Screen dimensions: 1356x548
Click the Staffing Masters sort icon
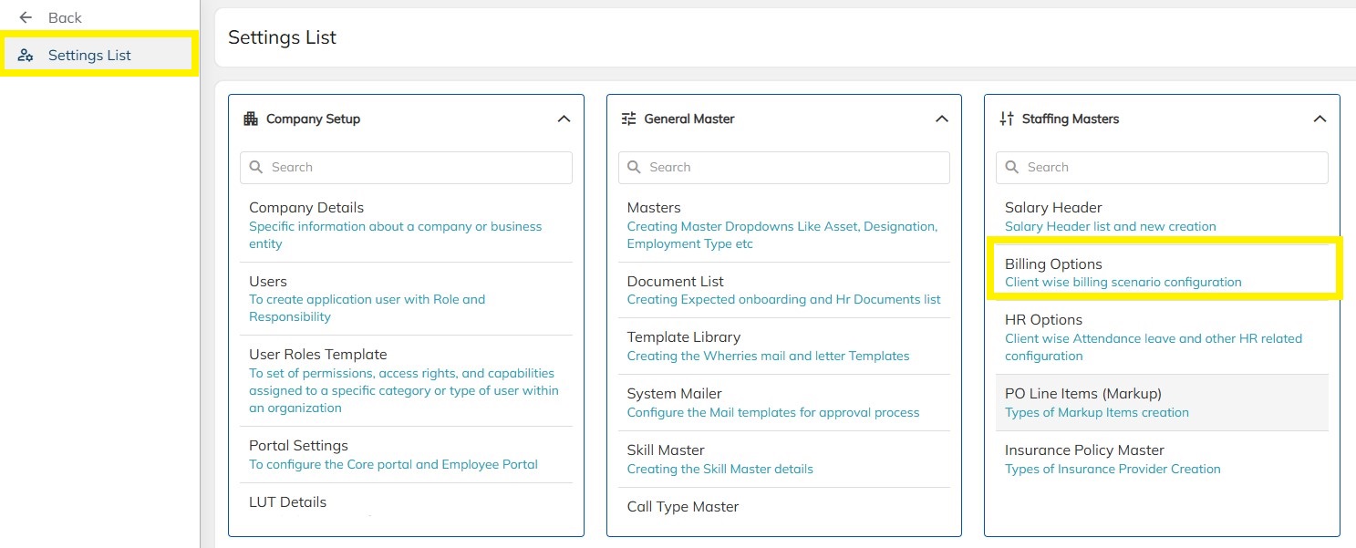click(x=1007, y=119)
